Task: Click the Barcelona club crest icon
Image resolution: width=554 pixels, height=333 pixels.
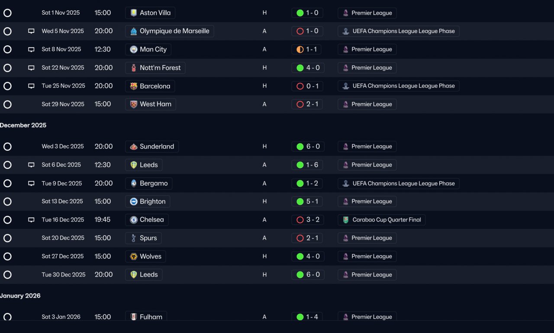Action: (x=134, y=86)
